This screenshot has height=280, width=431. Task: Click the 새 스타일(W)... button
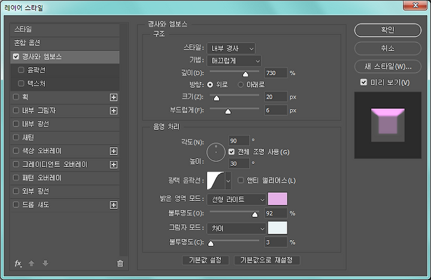(387, 66)
